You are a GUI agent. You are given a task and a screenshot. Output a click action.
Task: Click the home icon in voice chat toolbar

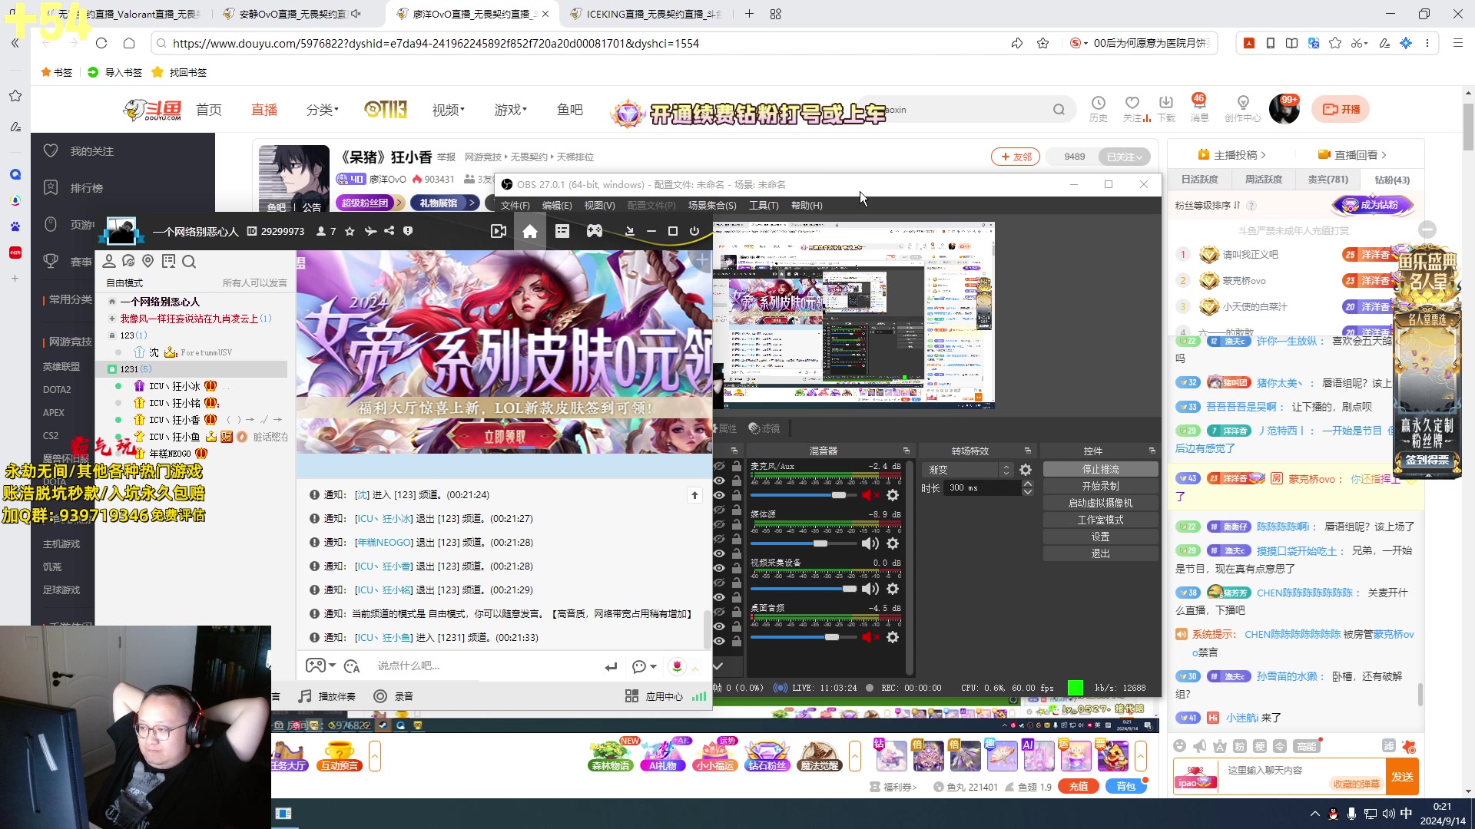coord(530,231)
